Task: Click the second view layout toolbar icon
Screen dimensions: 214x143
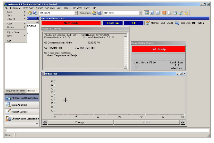Action: coord(152,13)
